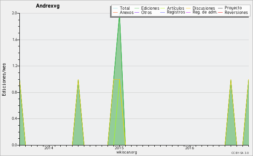Click the Reg. de adm. legend entry

coord(202,12)
